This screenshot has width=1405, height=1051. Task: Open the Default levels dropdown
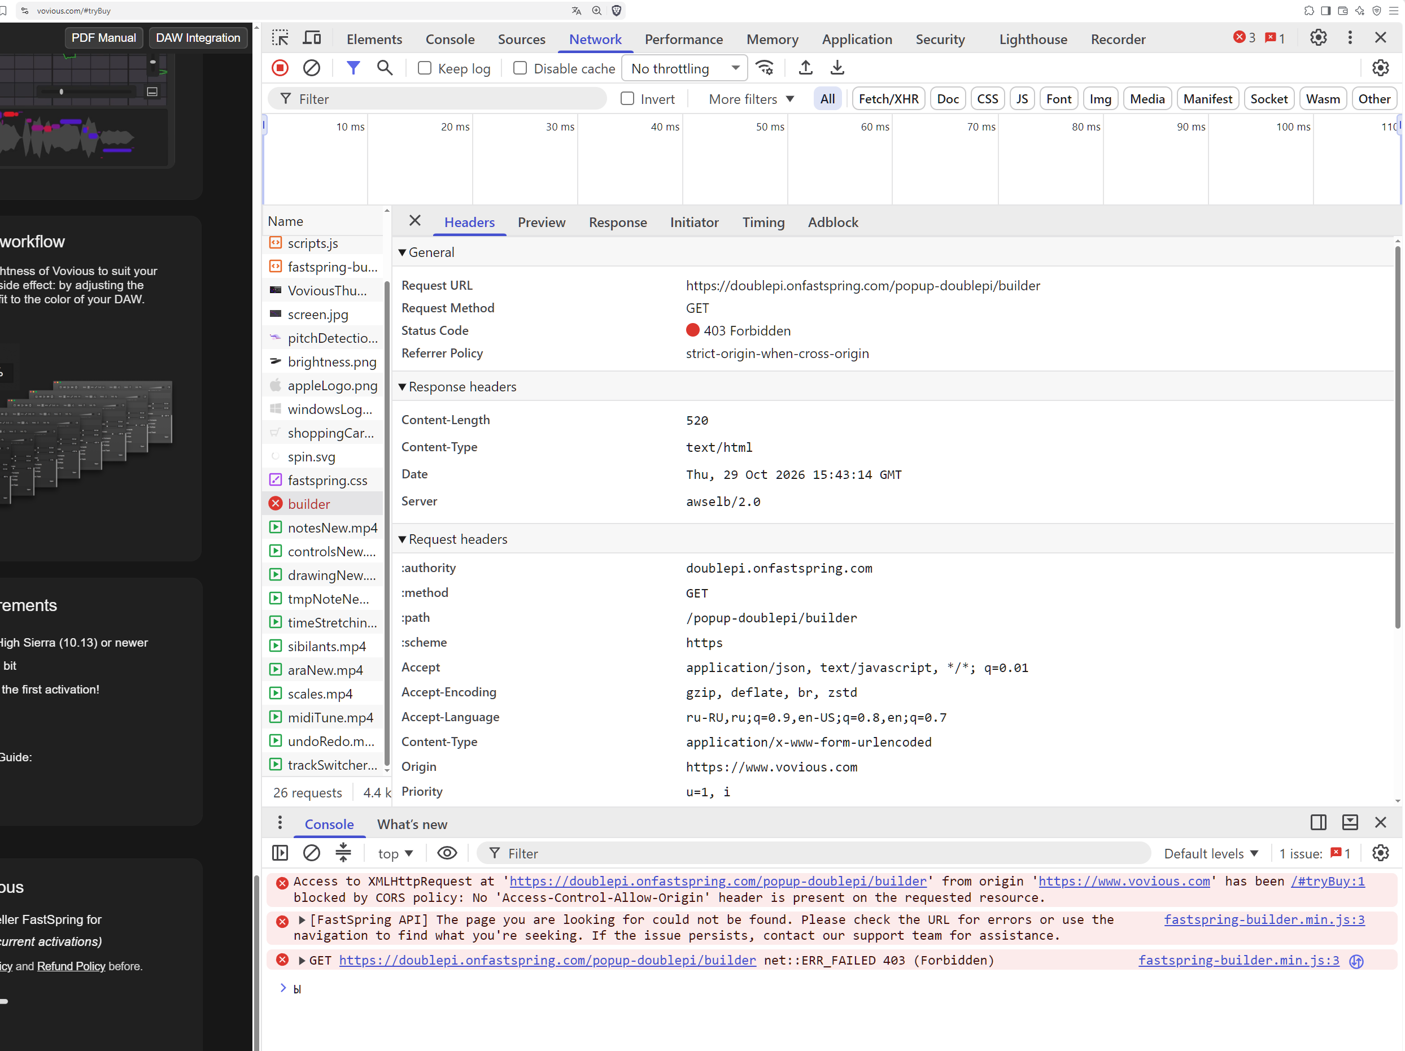pos(1211,853)
